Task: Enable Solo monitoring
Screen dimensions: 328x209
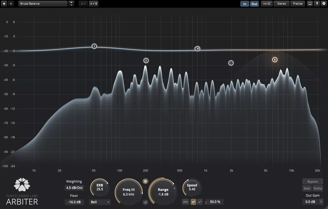Action: tap(307, 188)
